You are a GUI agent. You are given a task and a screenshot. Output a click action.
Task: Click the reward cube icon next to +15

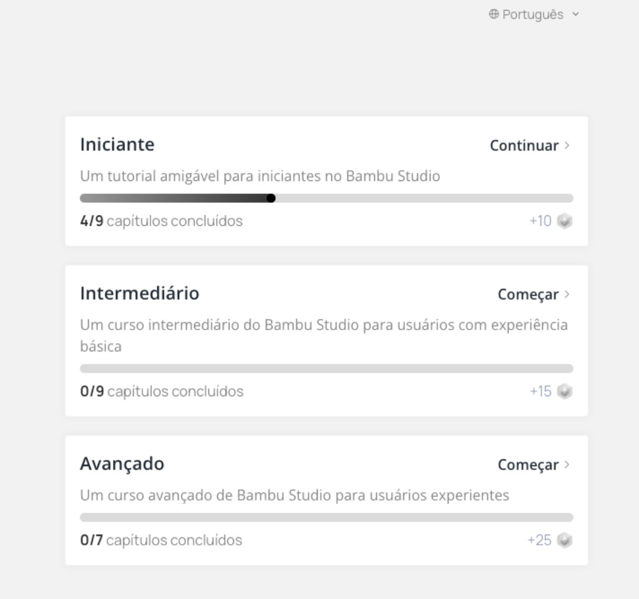click(565, 391)
